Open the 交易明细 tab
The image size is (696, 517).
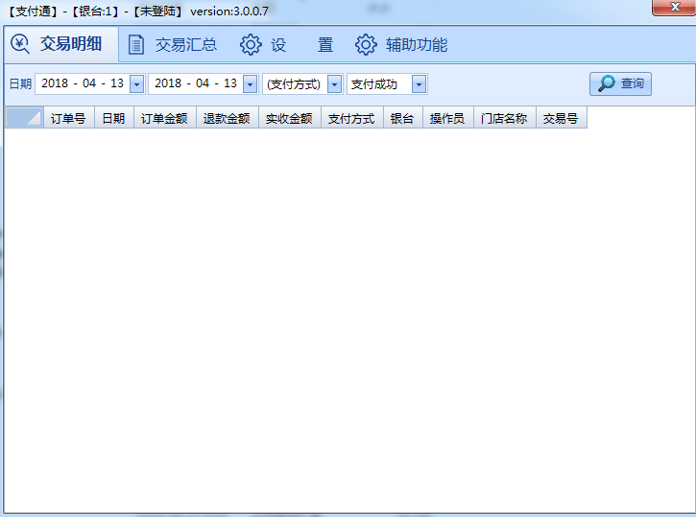click(x=70, y=44)
